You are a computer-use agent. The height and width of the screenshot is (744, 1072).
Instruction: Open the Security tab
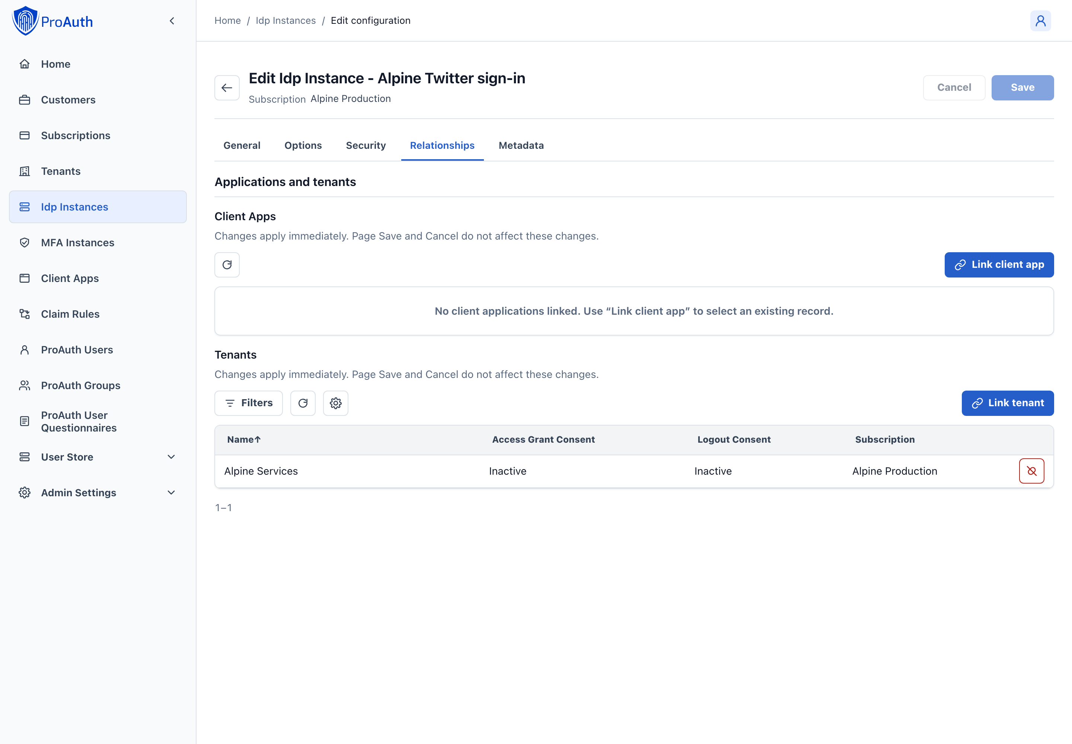tap(366, 145)
